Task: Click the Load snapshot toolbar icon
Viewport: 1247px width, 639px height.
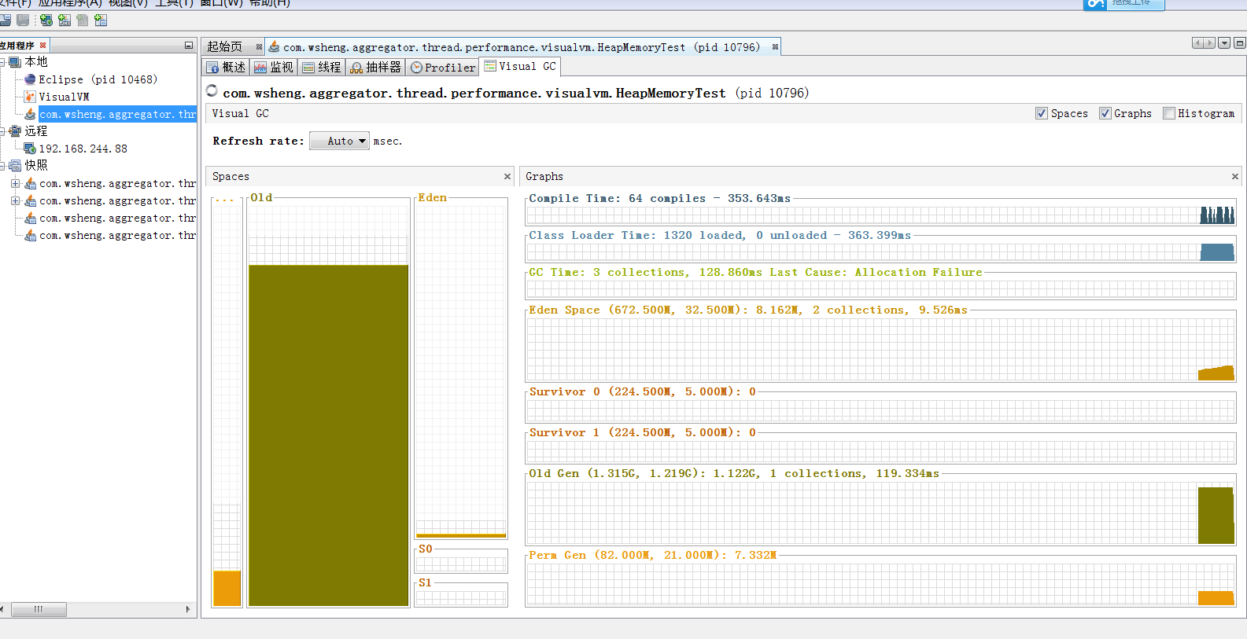Action: click(5, 20)
